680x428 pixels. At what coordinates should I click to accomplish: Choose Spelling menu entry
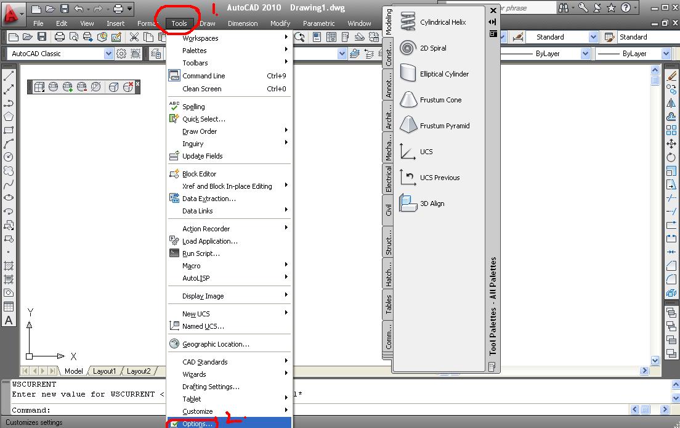click(229, 107)
